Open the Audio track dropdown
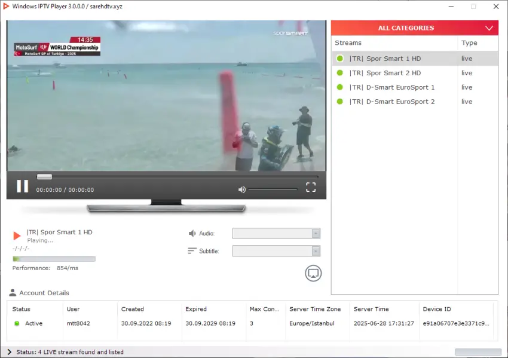Image resolution: width=508 pixels, height=358 pixels. pos(276,233)
